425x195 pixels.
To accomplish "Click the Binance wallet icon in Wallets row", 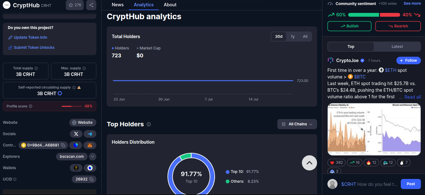I will pos(76,168).
